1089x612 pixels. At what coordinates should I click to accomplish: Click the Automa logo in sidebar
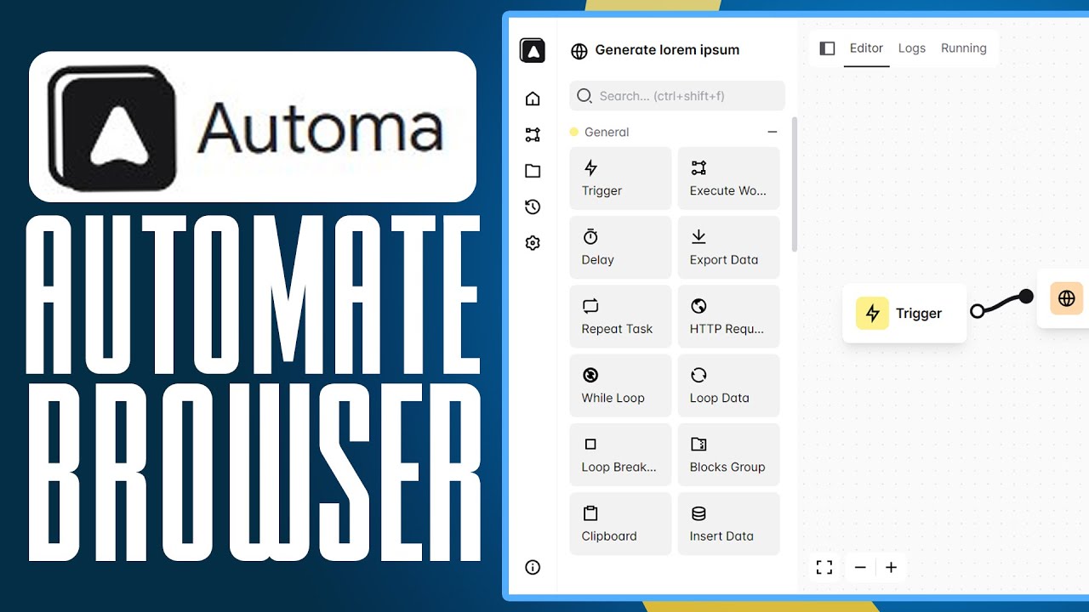(x=533, y=50)
